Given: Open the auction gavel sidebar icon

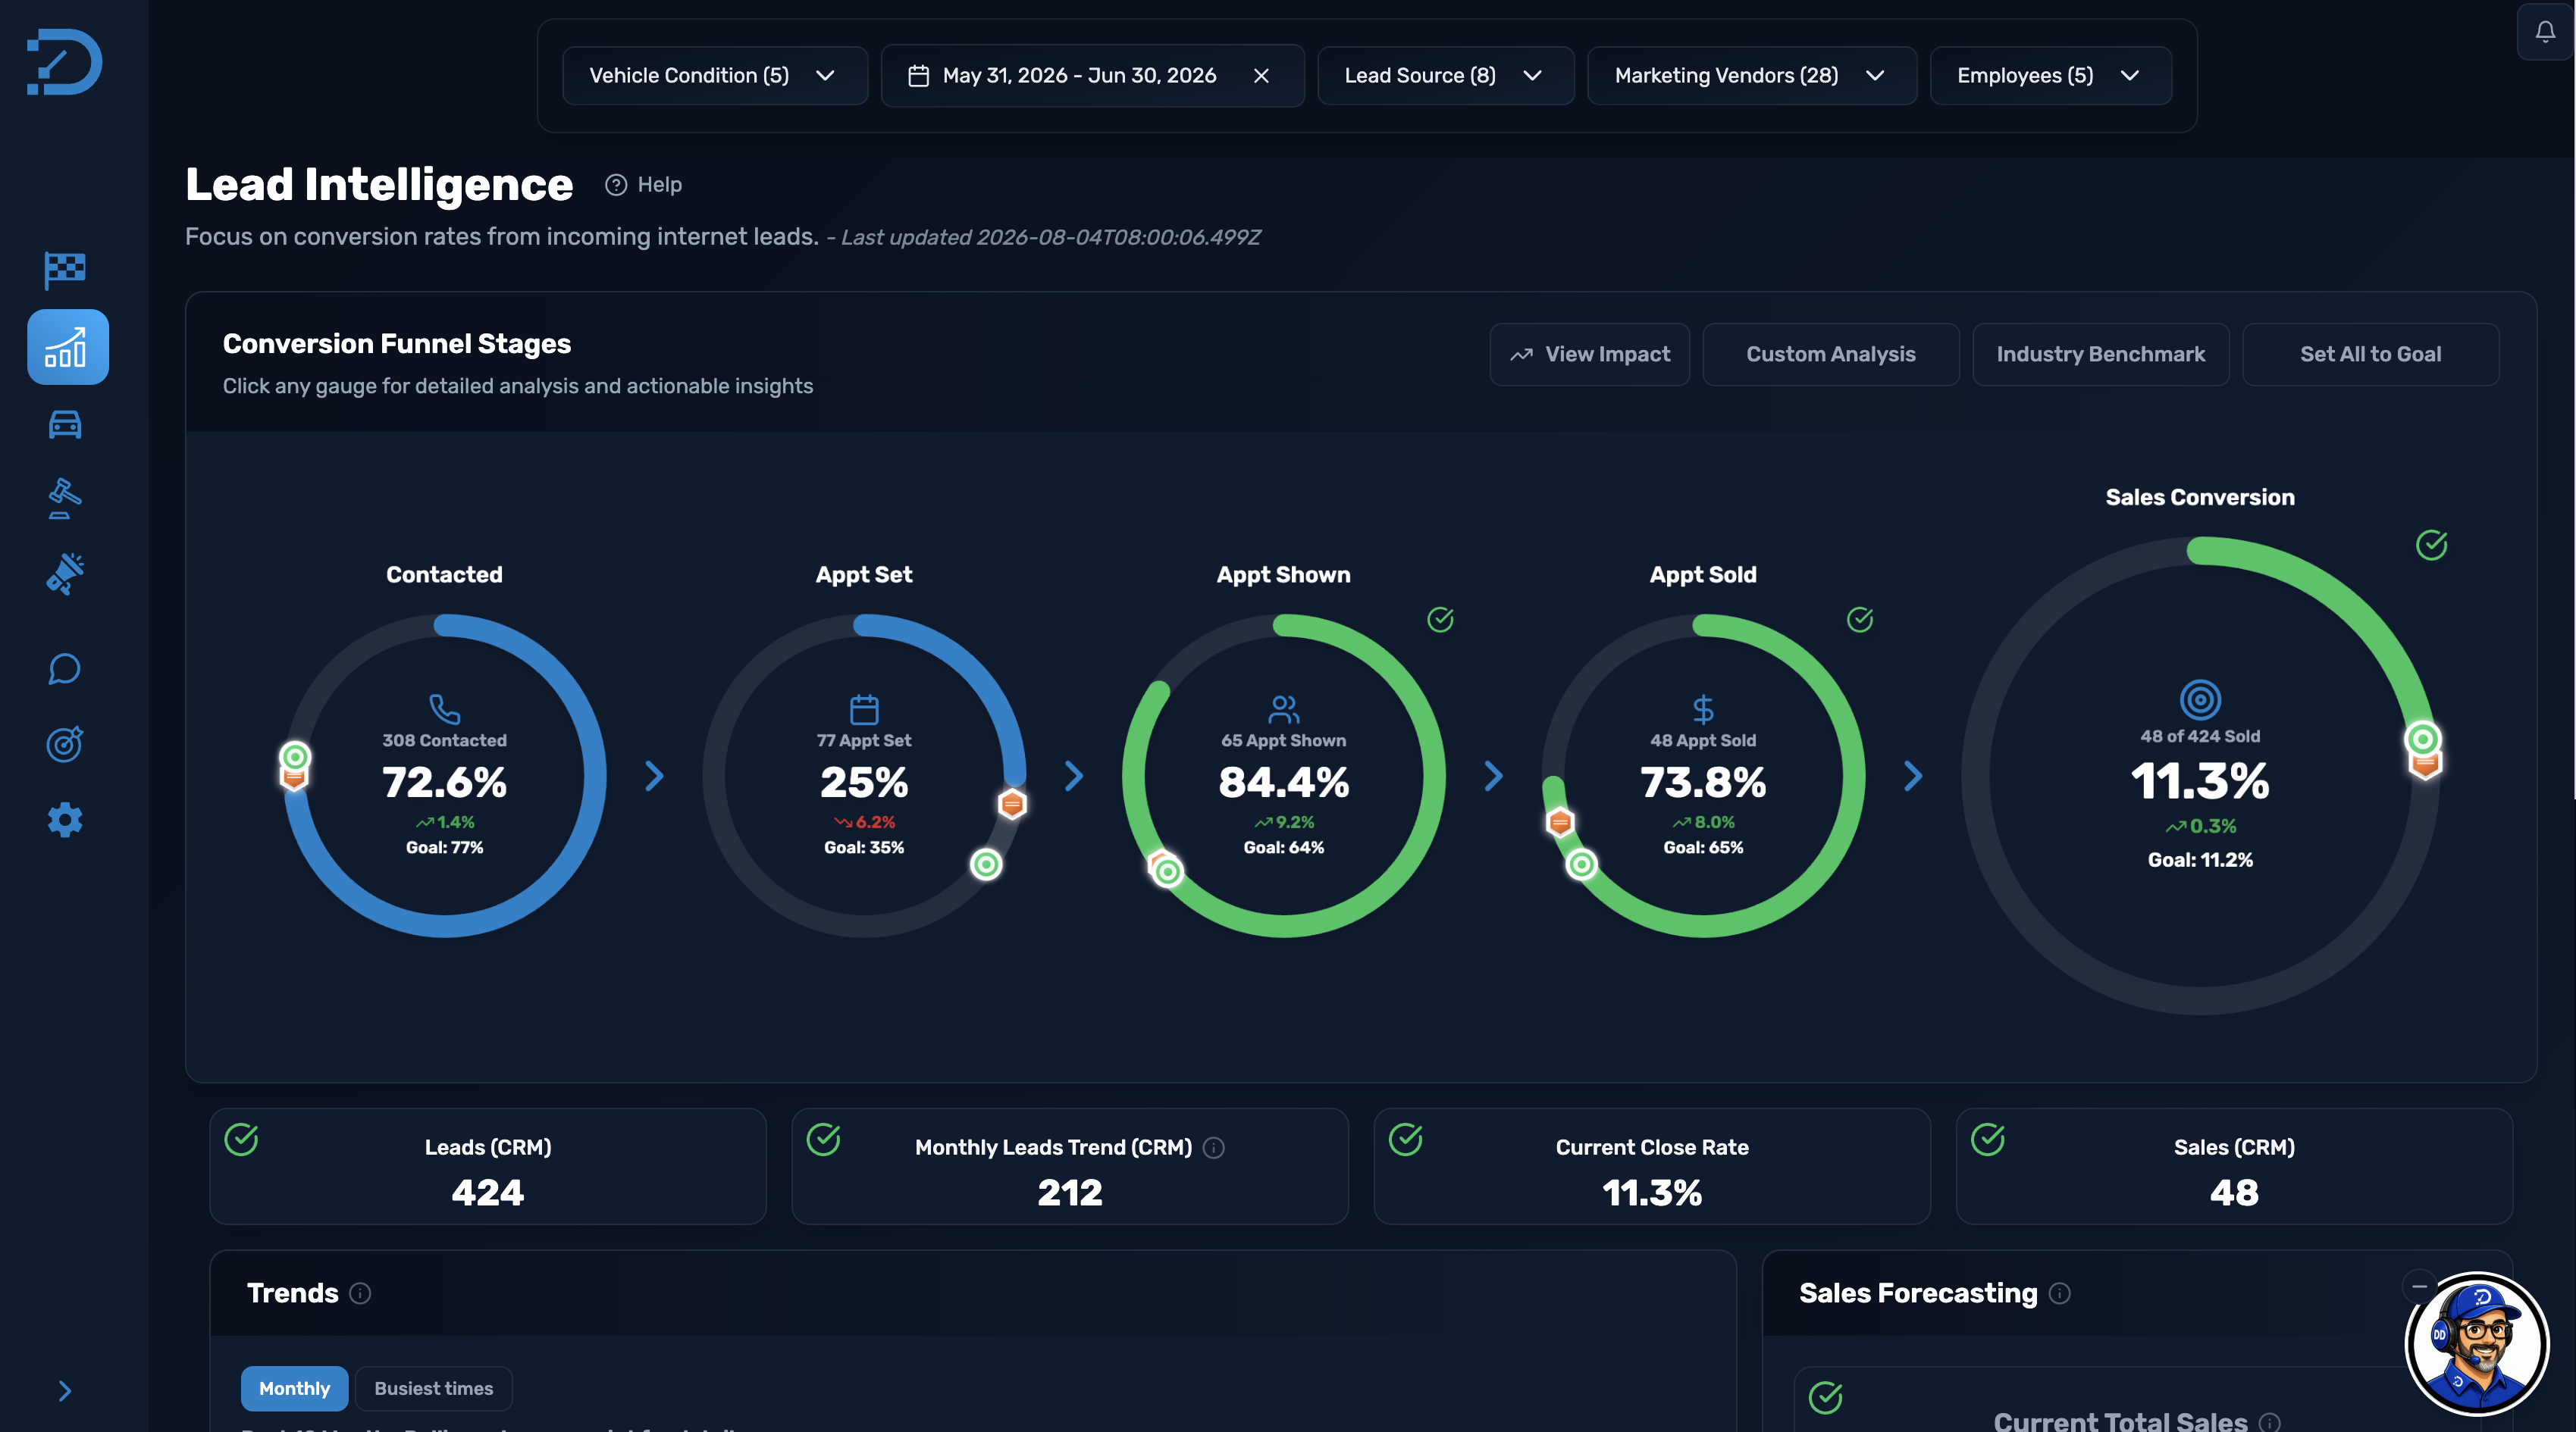Looking at the screenshot, I should pyautogui.click(x=65, y=498).
